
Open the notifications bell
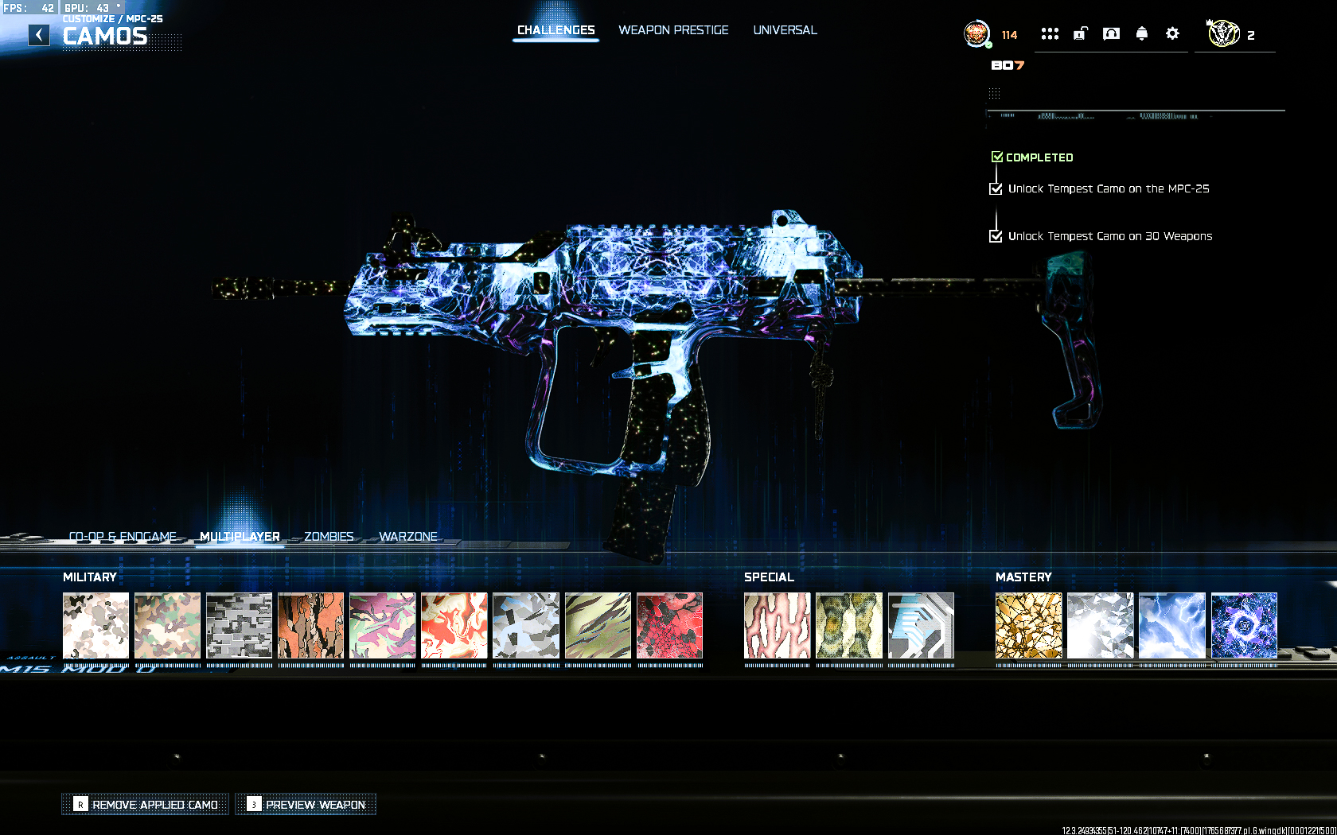click(x=1142, y=33)
